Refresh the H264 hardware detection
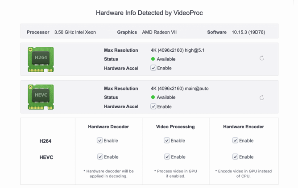The height and width of the screenshot is (188, 298). pos(262,58)
